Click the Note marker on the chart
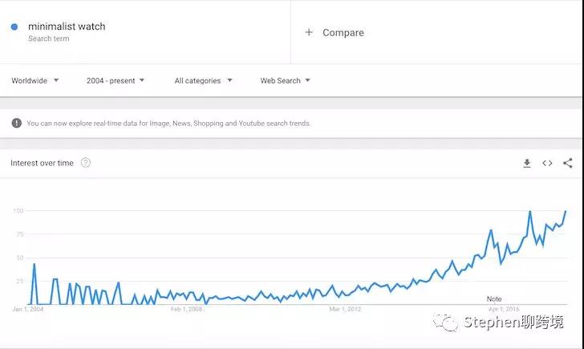The width and height of the screenshot is (584, 349). 494,299
